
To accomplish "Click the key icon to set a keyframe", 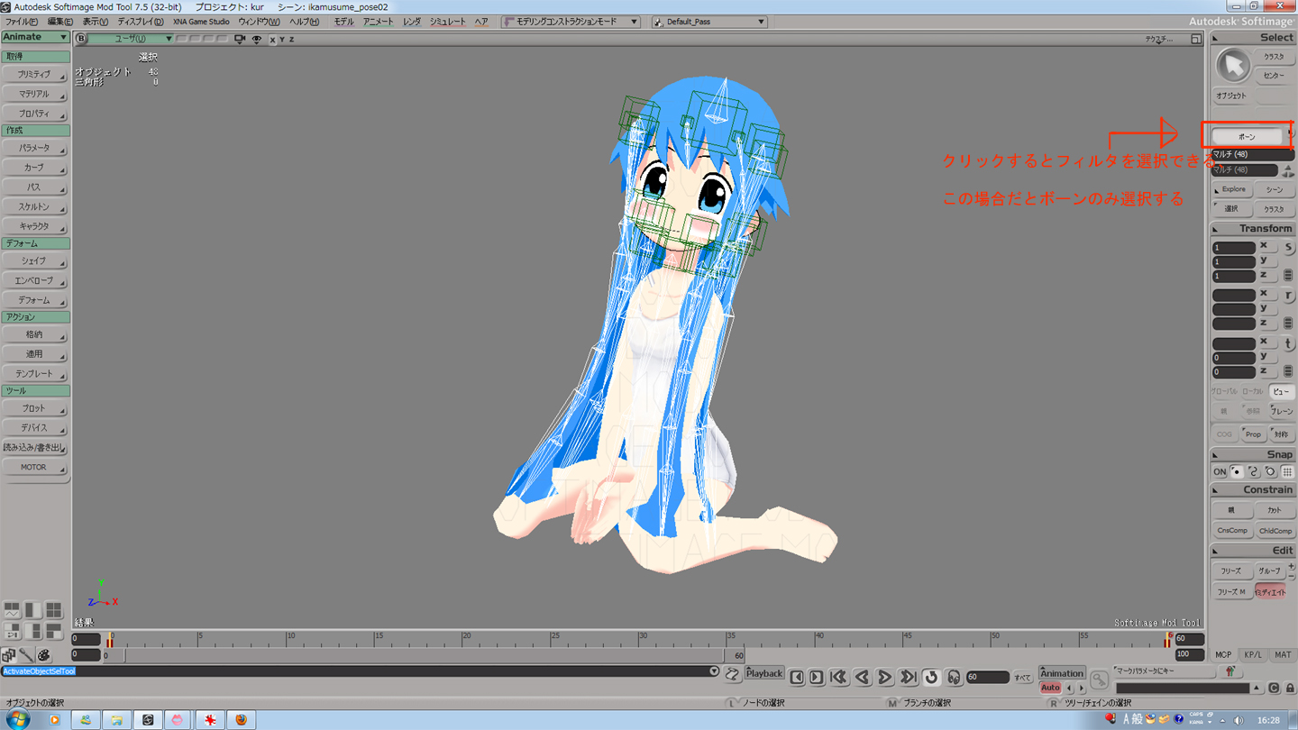I will [x=1099, y=679].
